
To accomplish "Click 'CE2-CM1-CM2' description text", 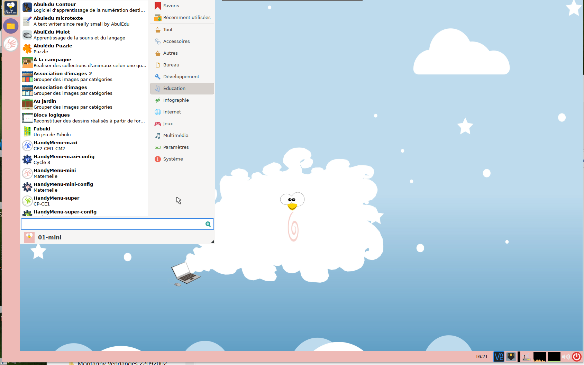I will (x=49, y=149).
